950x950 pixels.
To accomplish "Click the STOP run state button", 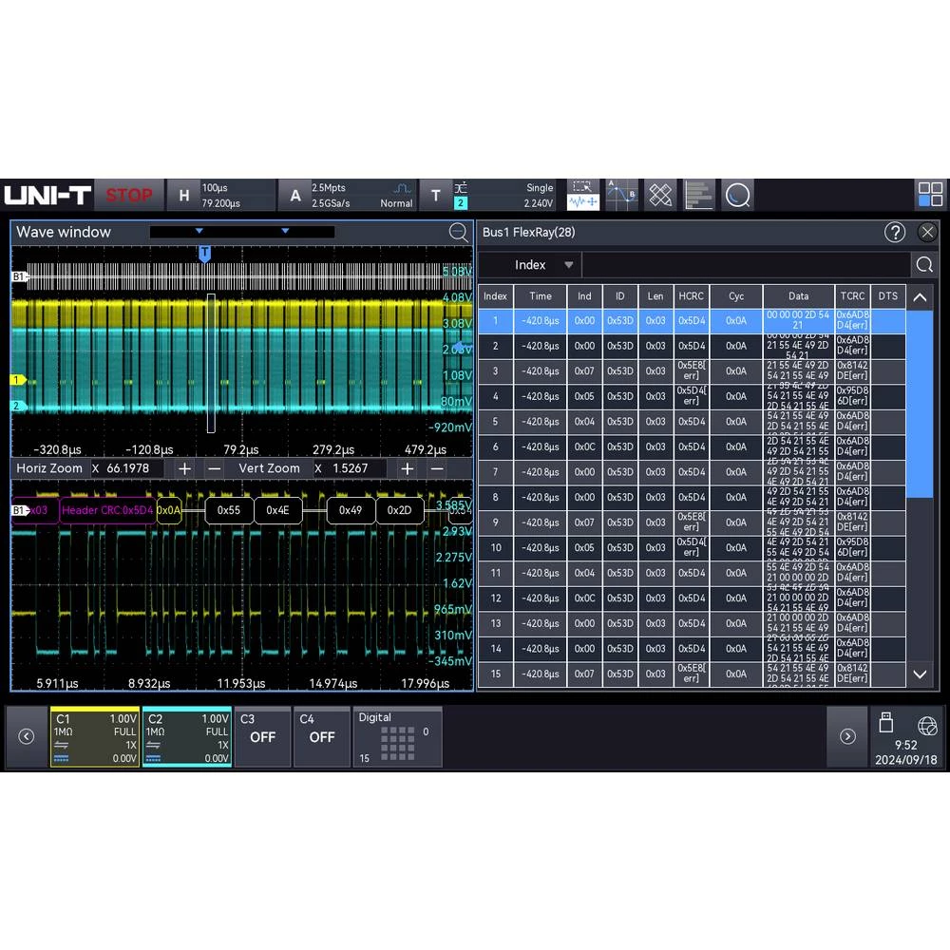I will pos(129,195).
